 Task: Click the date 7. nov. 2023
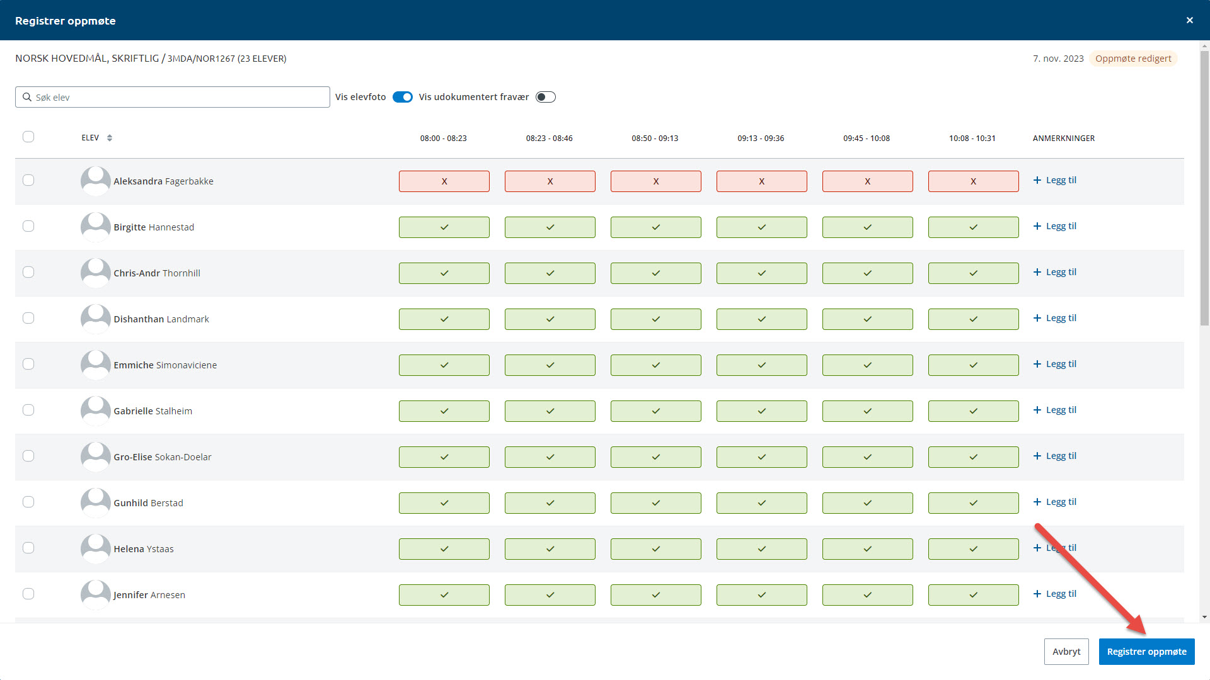pos(1058,59)
